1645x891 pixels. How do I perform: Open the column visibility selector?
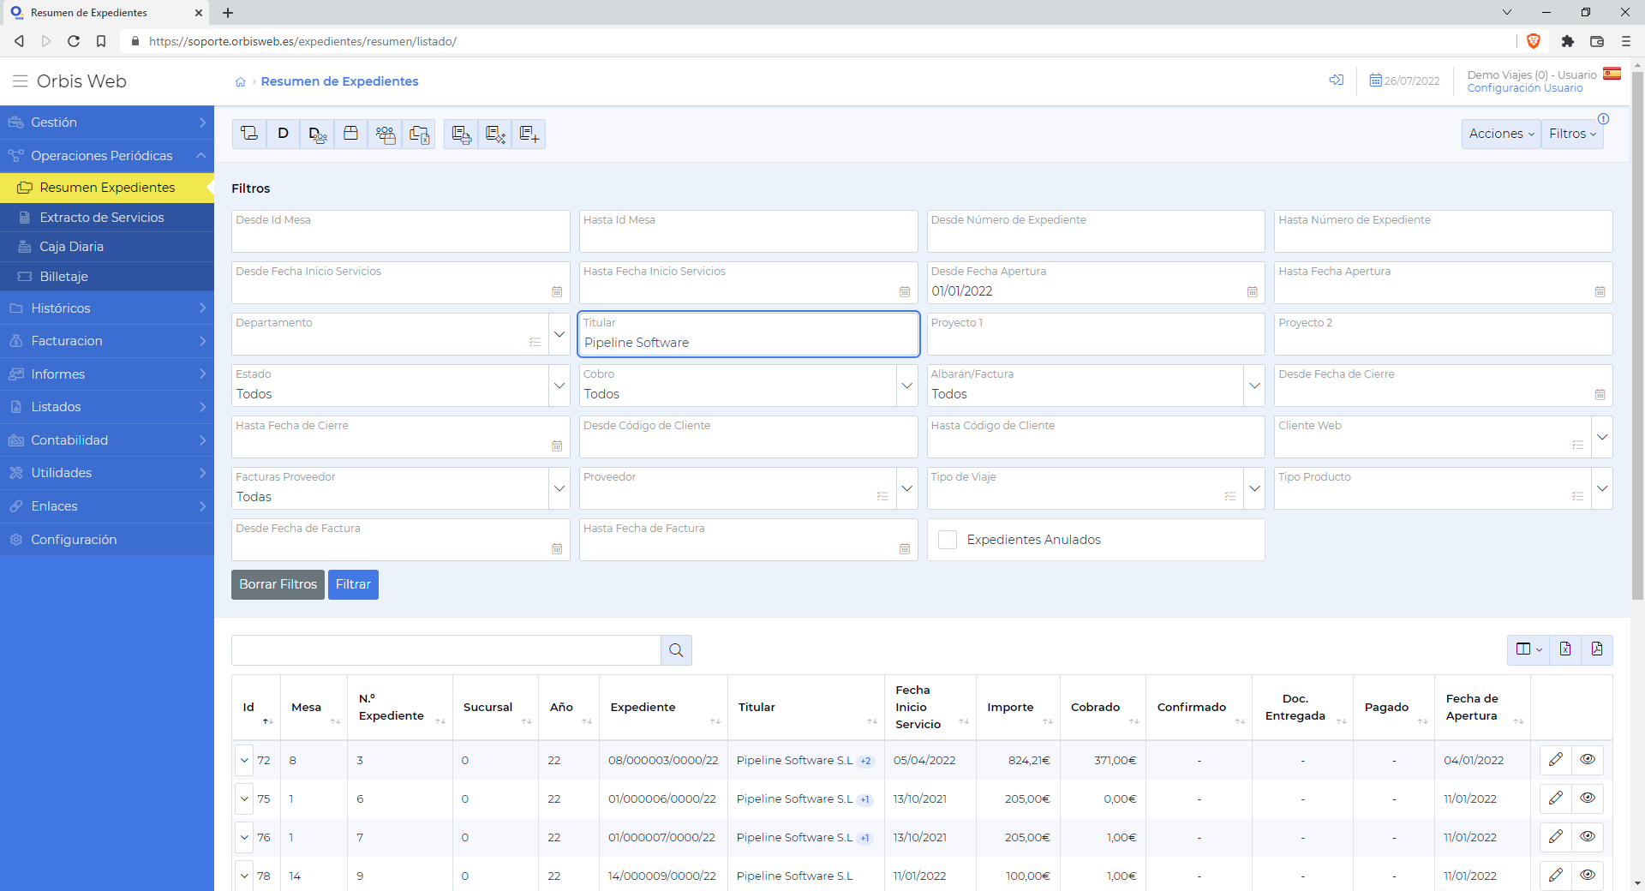(1528, 649)
